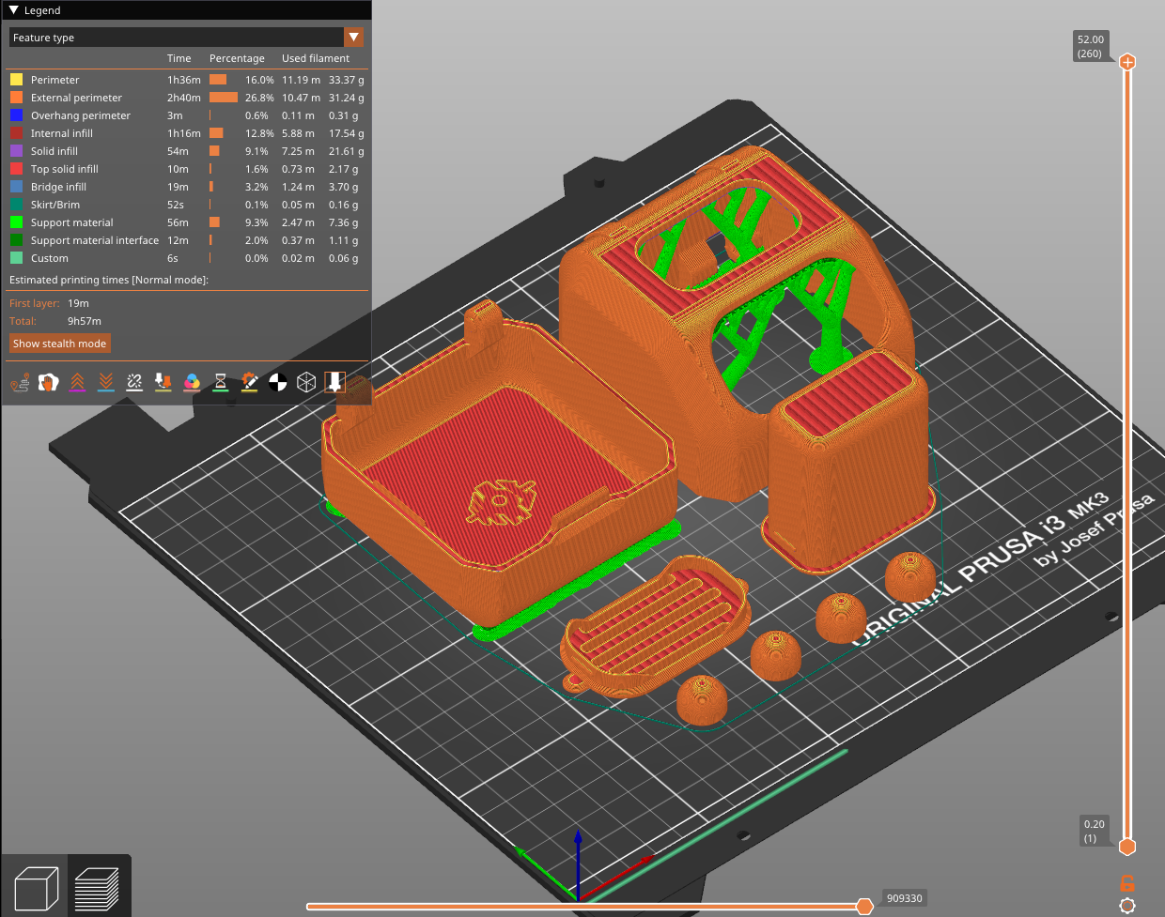1165x917 pixels.
Task: Click plus on top layer slider thumb
Action: [x=1127, y=62]
